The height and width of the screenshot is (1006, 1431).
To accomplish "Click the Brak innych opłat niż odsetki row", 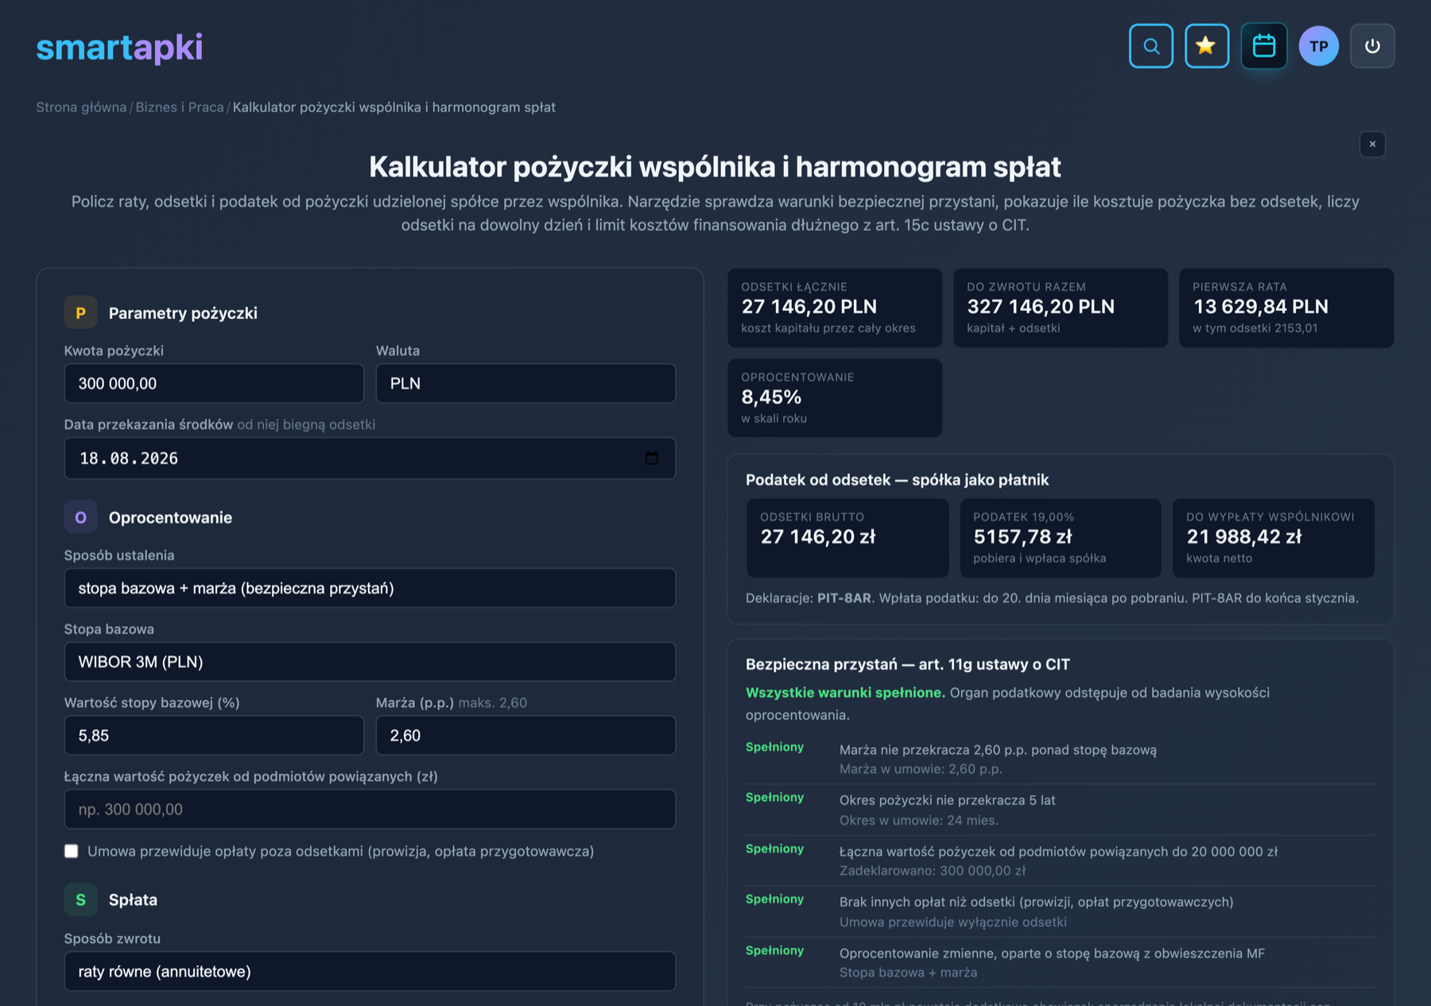I will [1061, 911].
